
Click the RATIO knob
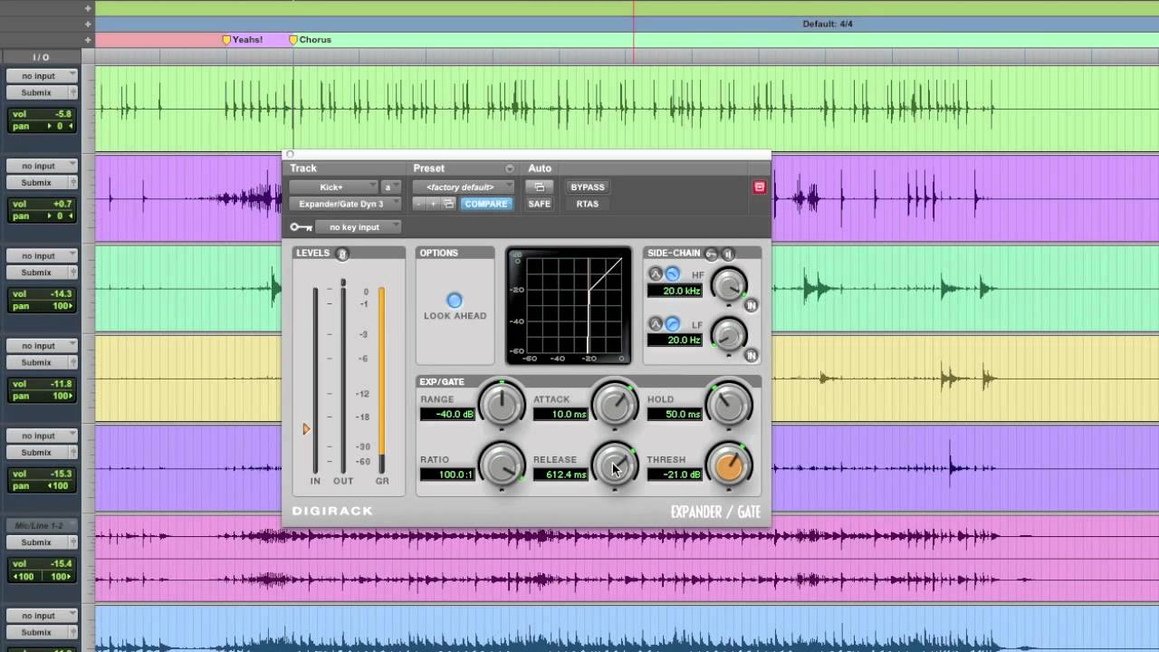(501, 465)
